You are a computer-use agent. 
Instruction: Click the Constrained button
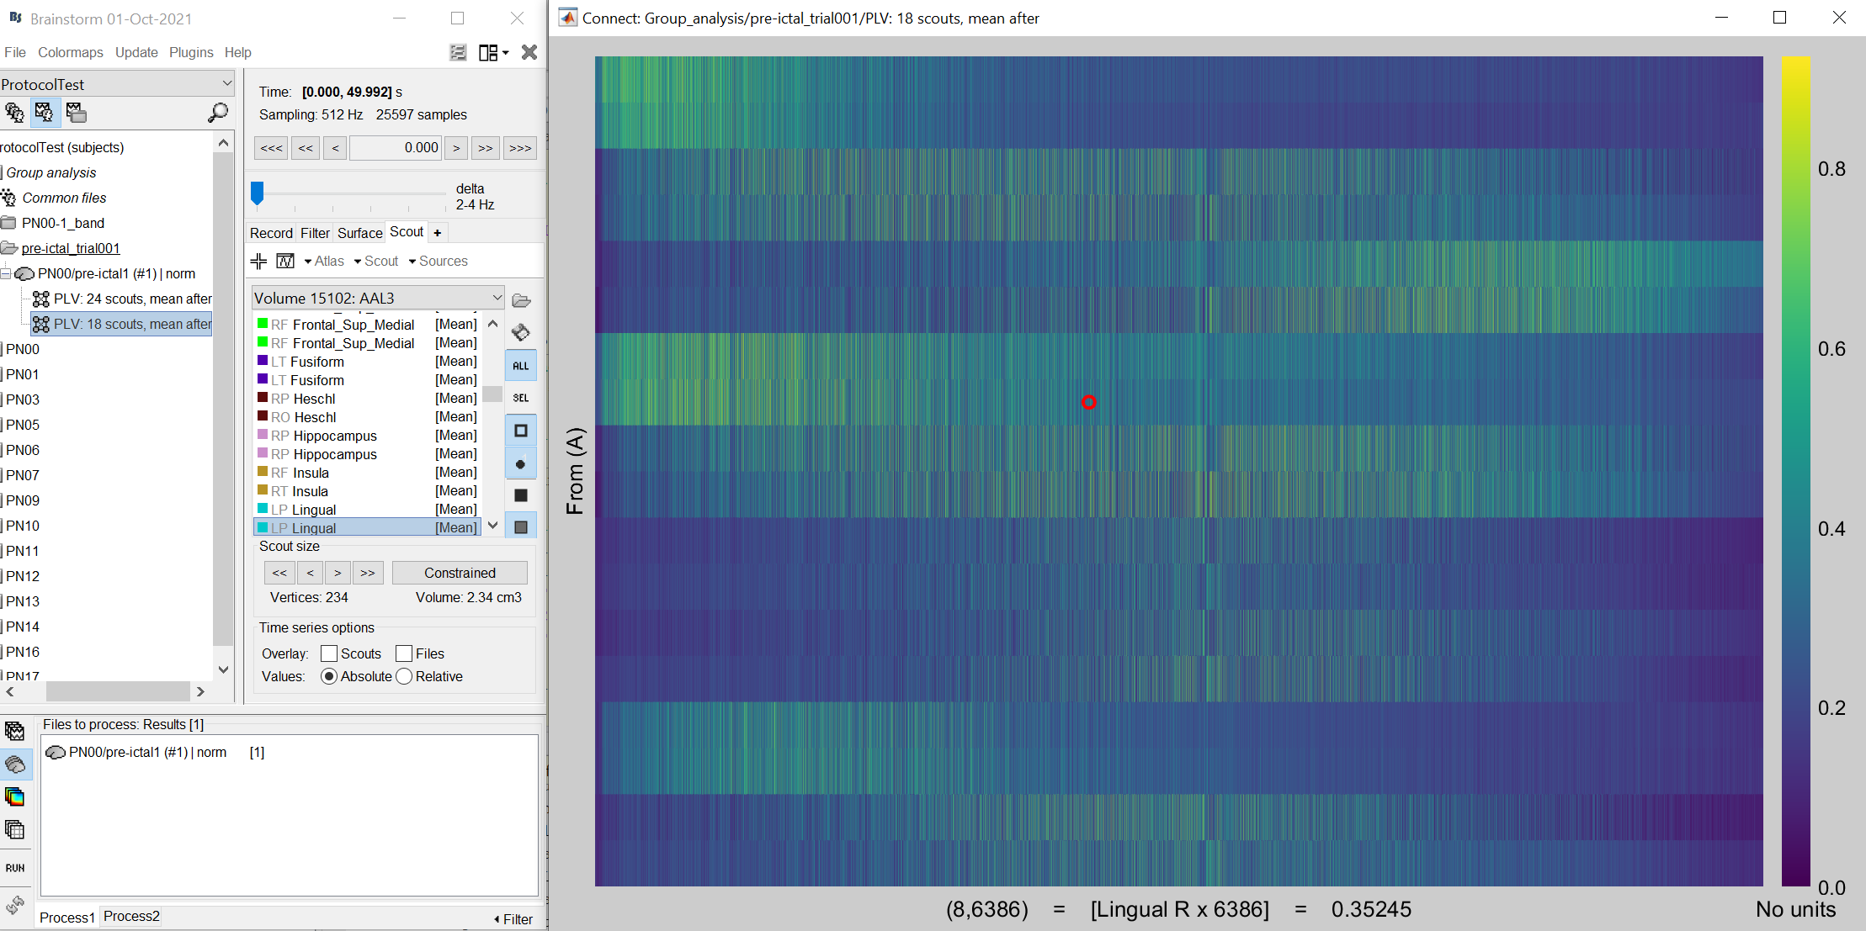(x=460, y=573)
